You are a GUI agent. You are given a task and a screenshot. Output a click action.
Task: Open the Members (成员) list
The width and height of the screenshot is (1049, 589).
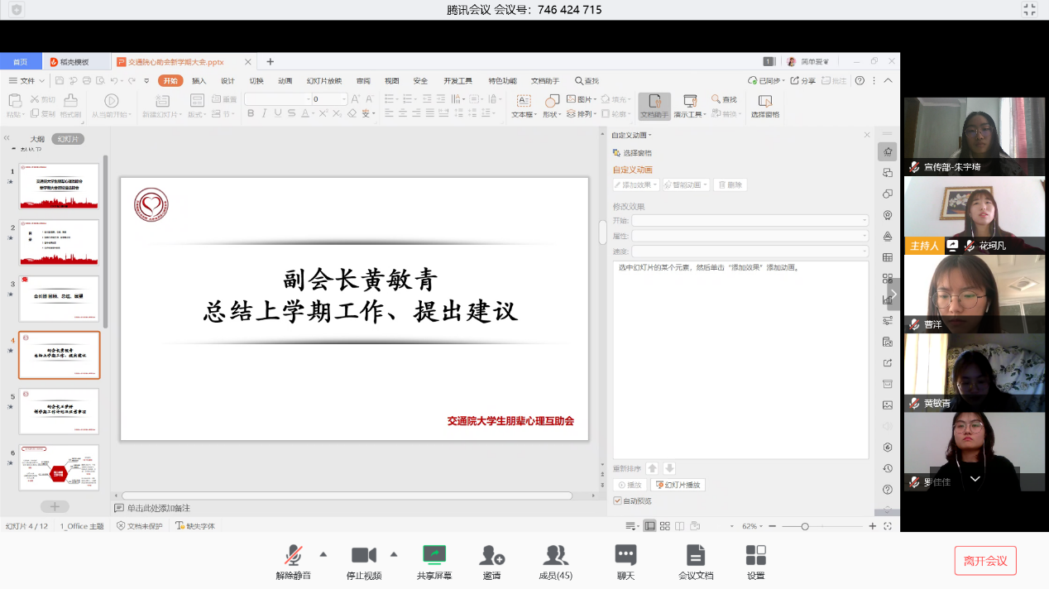[555, 555]
